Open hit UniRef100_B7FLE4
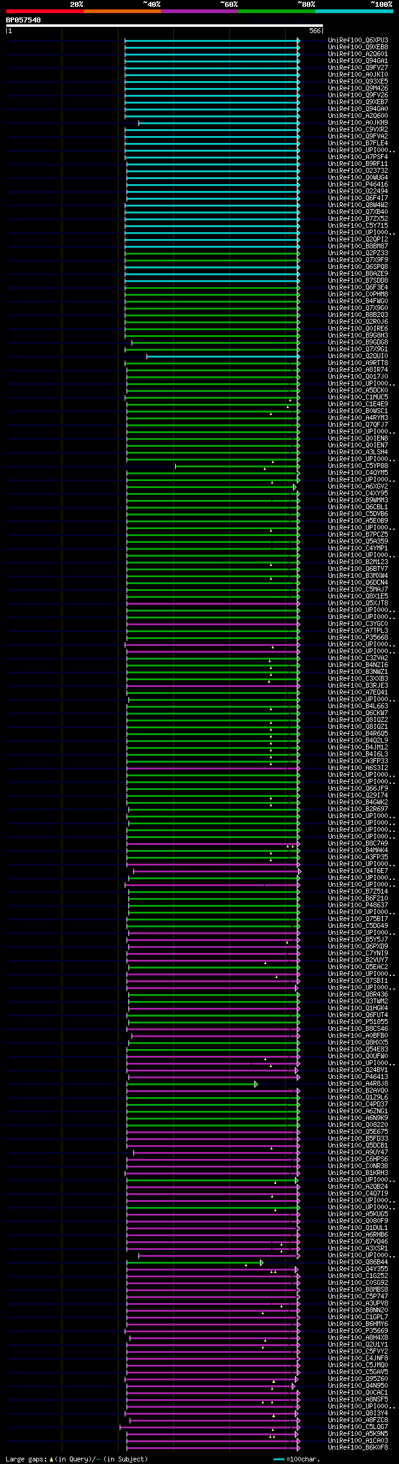The width and height of the screenshot is (399, 1464). tap(358, 143)
